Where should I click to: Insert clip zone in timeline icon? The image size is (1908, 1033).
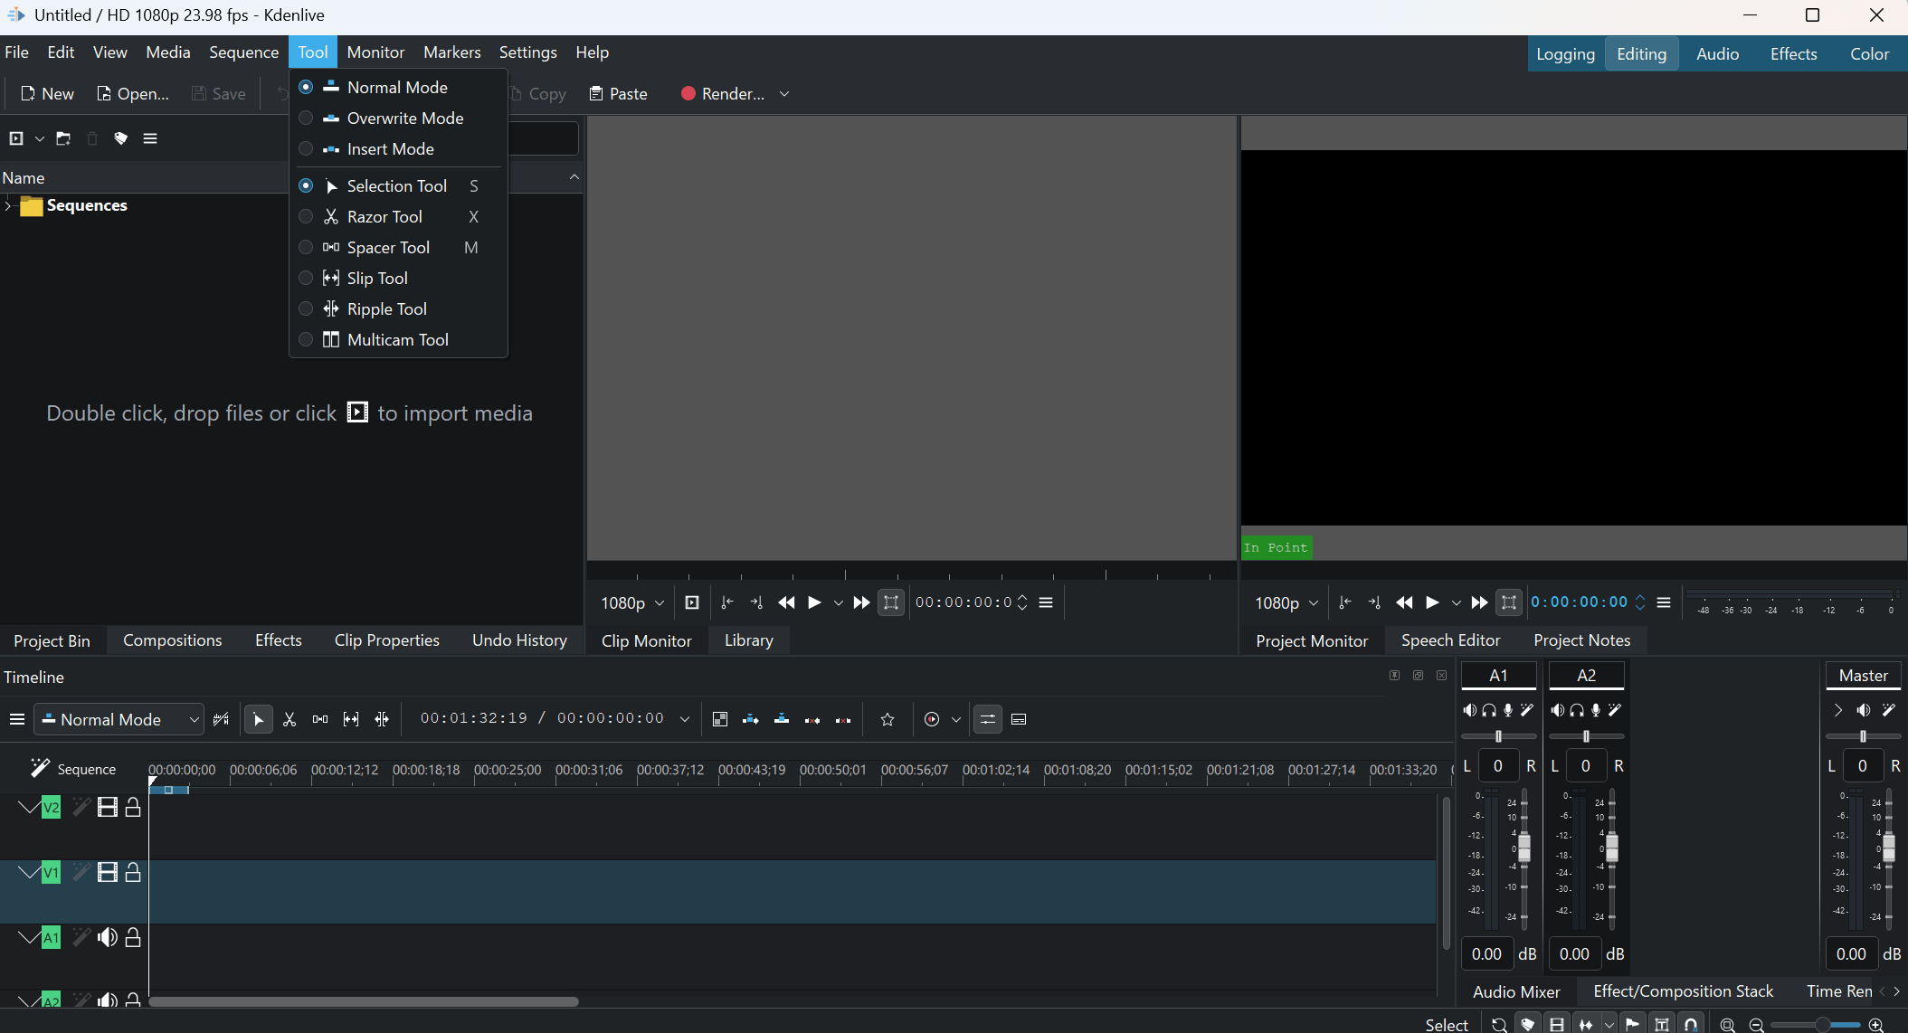(751, 719)
